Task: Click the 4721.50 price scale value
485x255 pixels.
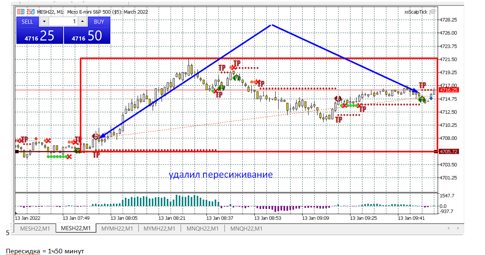Action: coord(448,59)
